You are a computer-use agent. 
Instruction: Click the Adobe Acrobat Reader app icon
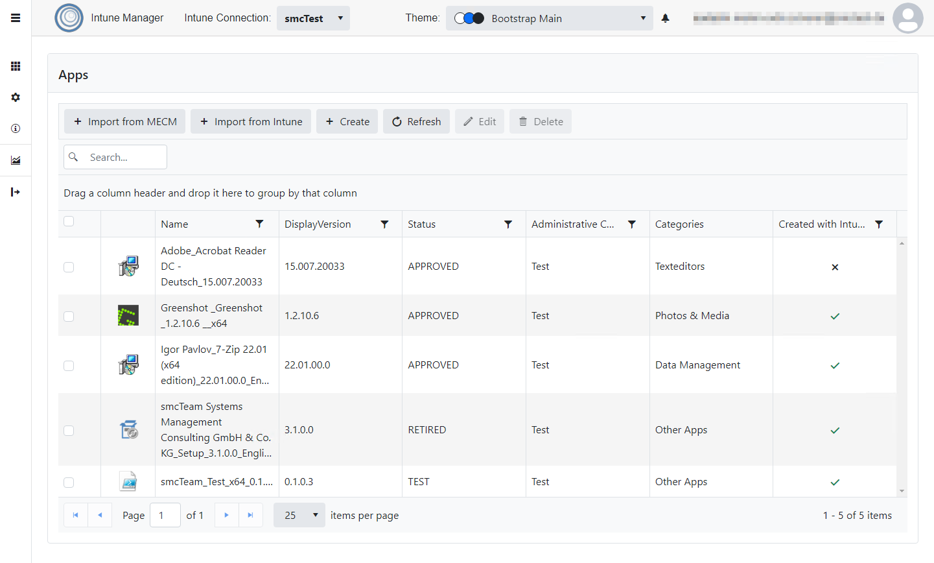[x=128, y=266]
